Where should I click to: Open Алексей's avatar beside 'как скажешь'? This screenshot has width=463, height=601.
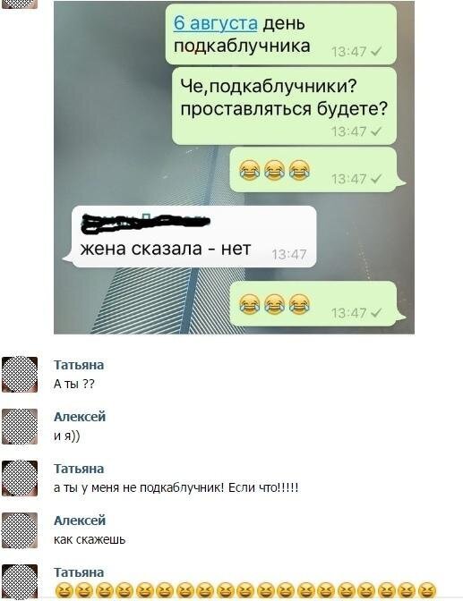click(x=20, y=530)
